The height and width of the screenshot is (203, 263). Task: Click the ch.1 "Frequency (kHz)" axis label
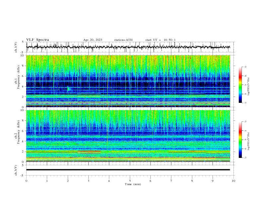18,77
